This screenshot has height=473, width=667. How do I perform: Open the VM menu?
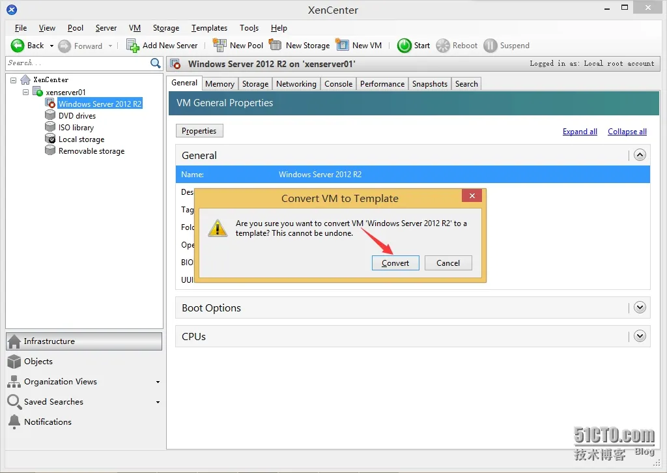(134, 28)
